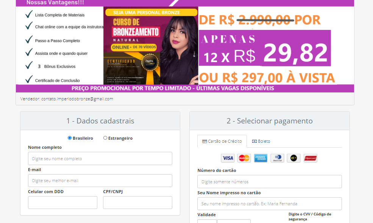Select the Hipercard logo icon
The width and height of the screenshot is (373, 223).
310,158
